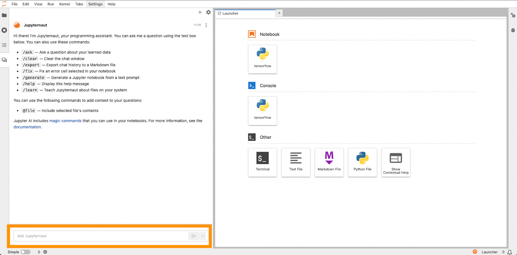The height and width of the screenshot is (255, 517).
Task: Start a new Jupyternaut chat with the plus icon
Action: click(x=200, y=12)
